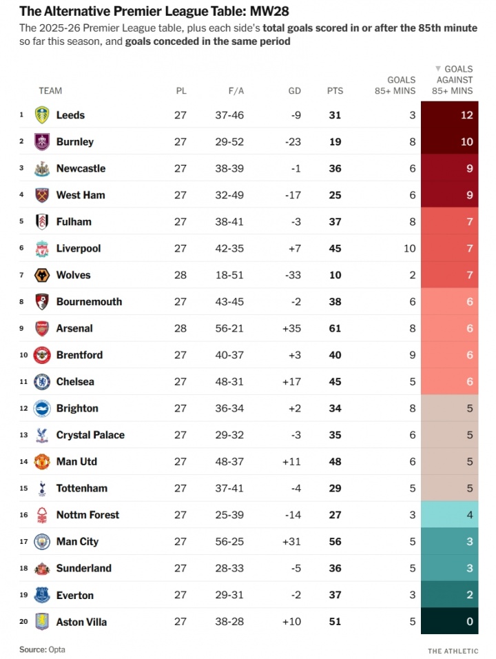Click the Crystal Palace team name

pos(90,435)
